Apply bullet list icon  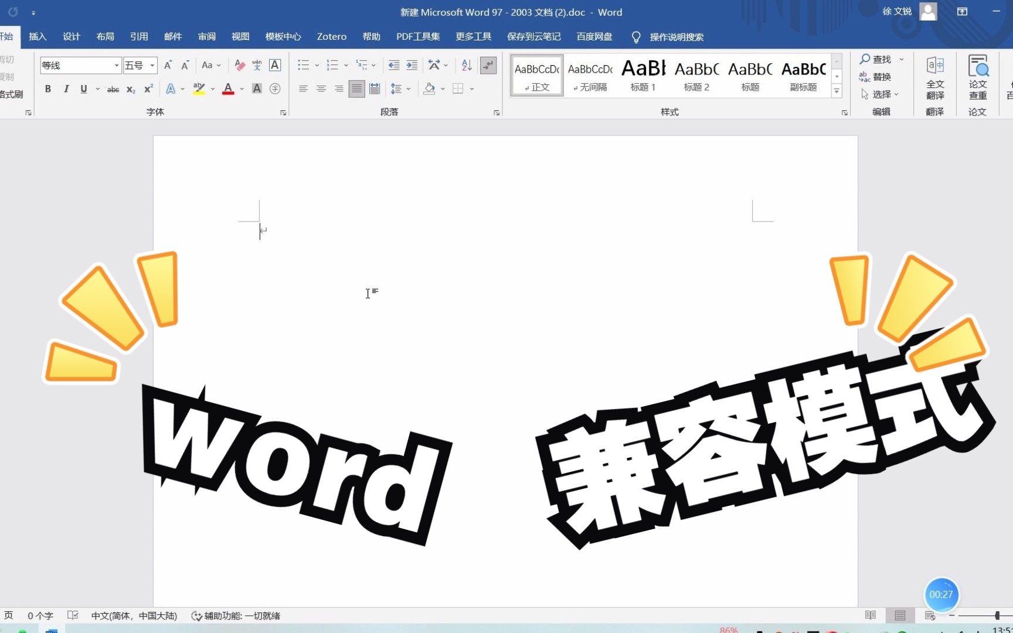(303, 65)
